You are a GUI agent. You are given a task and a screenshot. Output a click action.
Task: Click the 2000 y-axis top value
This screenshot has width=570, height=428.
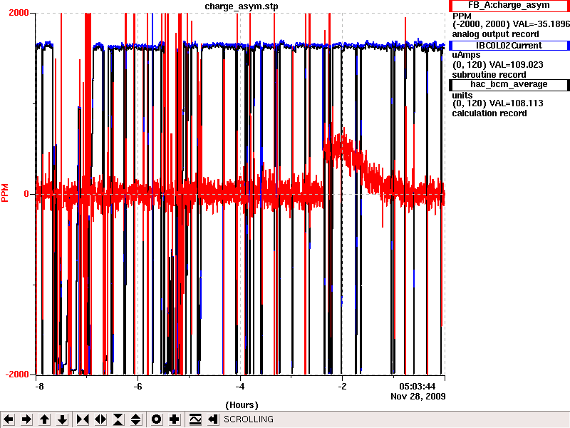click(x=19, y=13)
